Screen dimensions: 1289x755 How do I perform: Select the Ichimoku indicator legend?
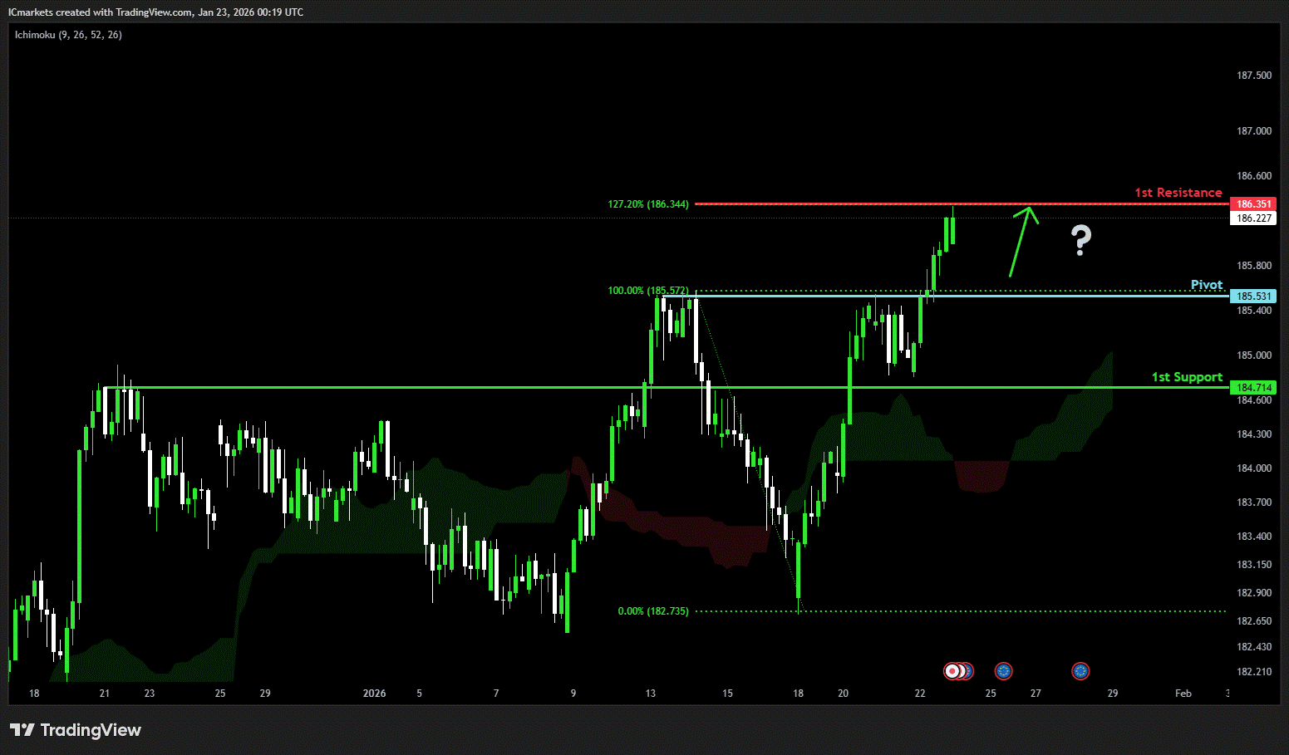(68, 35)
